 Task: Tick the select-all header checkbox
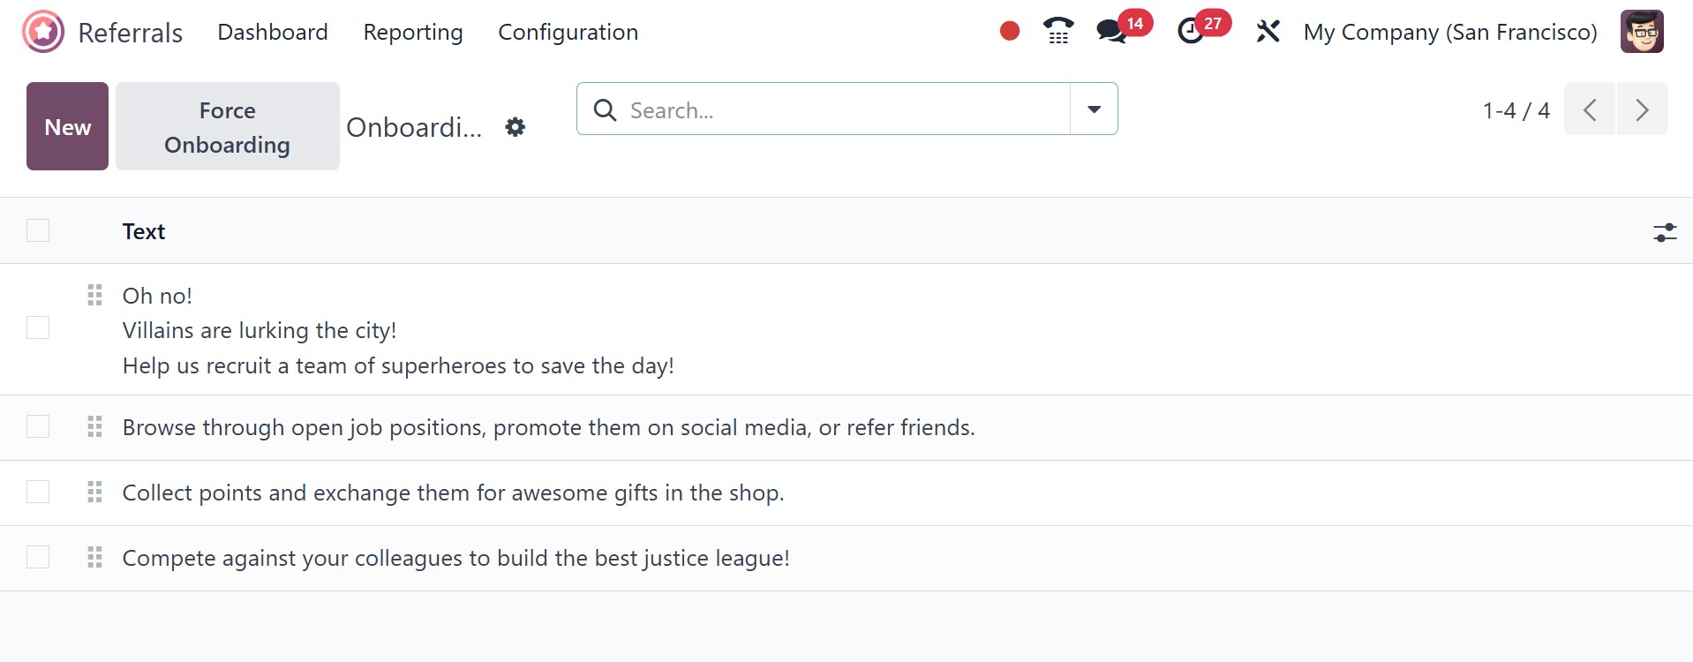[38, 230]
